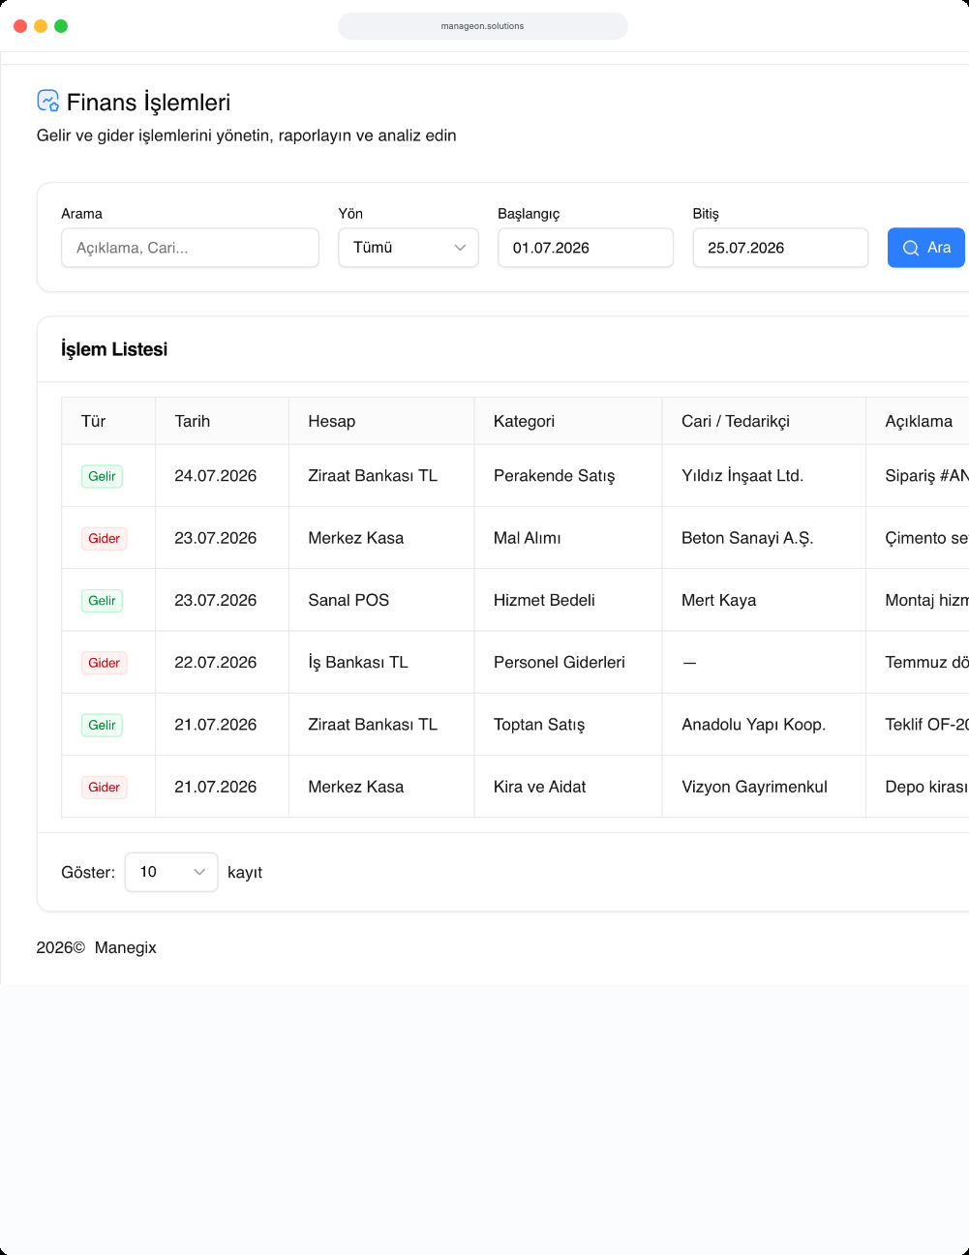969x1255 pixels.
Task: Click Anadolu Yapı Koop. customer cell
Action: click(x=764, y=725)
